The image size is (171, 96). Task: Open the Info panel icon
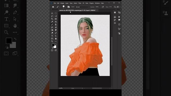click(119, 24)
